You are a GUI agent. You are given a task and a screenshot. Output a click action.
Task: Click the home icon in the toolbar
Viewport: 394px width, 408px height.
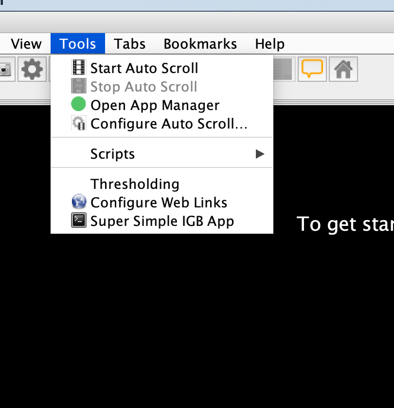pyautogui.click(x=343, y=69)
